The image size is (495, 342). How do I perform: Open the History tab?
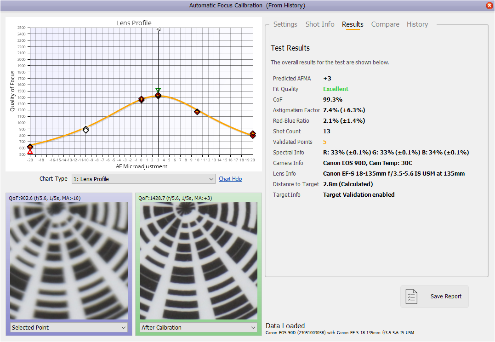pos(417,24)
